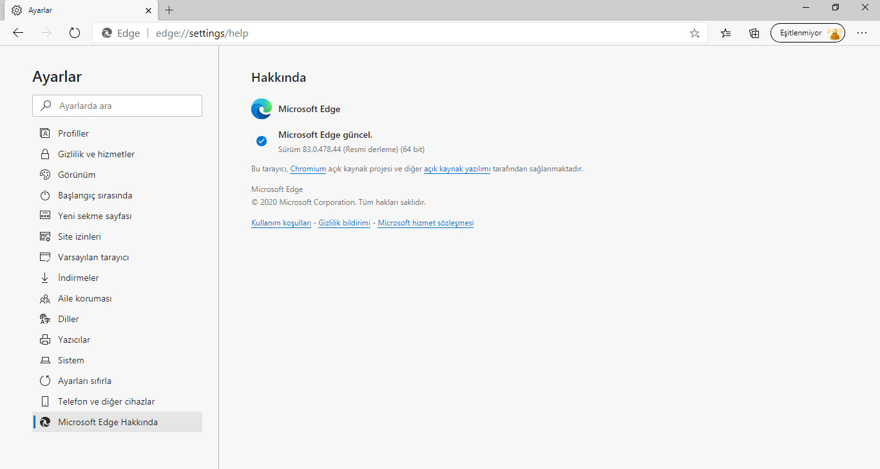
Task: Select the Ayarlar browser tab
Action: click(81, 10)
